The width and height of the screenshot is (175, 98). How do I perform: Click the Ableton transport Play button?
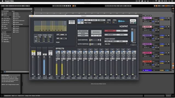pos(65,6)
